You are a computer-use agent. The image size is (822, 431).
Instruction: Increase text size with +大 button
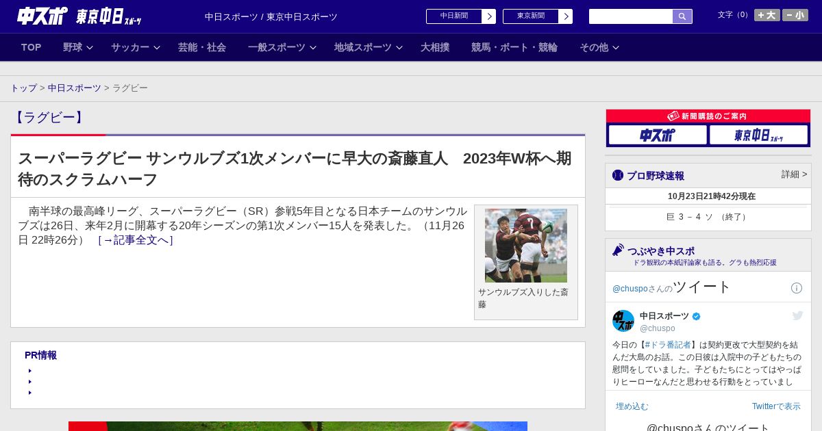point(767,15)
